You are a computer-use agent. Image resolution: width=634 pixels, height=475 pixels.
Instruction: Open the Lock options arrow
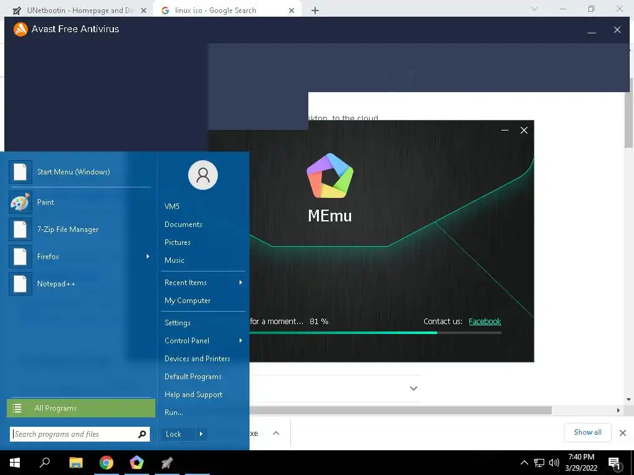pos(201,434)
